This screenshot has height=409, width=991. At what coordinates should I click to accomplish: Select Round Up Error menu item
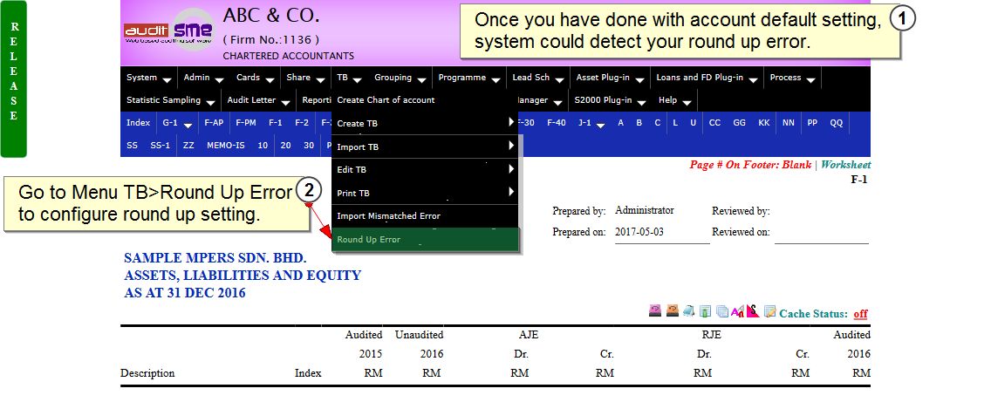(425, 240)
